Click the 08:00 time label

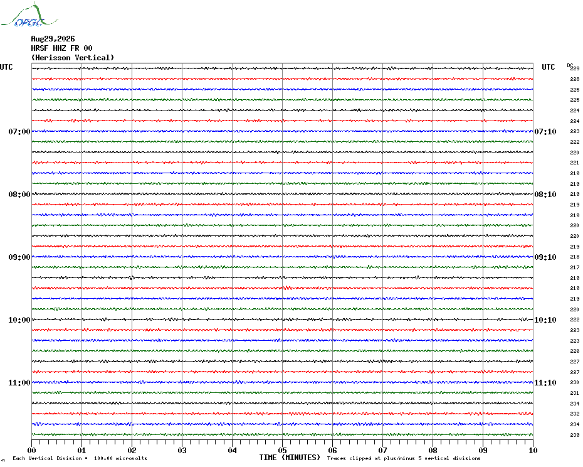point(19,195)
